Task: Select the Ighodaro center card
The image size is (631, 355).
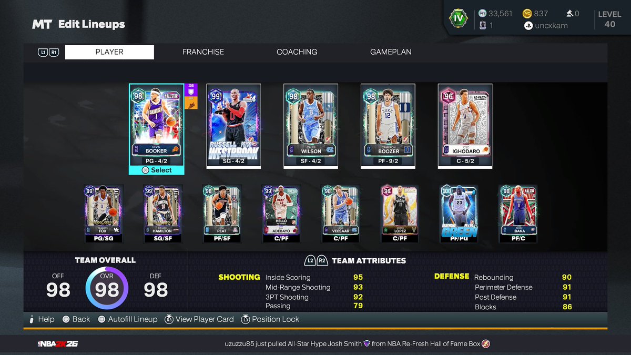Action: [465, 125]
